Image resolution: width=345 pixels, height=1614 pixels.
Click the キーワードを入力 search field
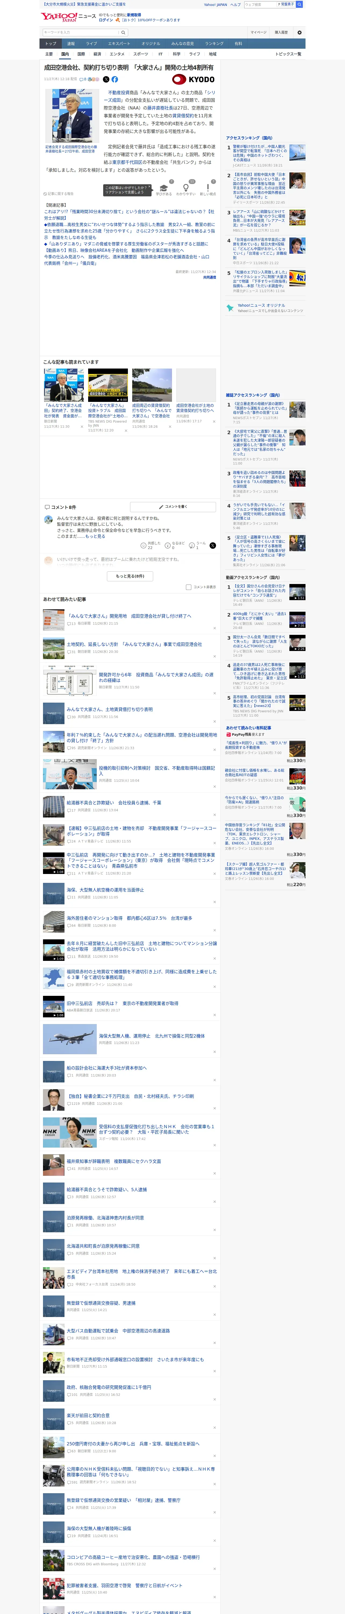(x=81, y=33)
